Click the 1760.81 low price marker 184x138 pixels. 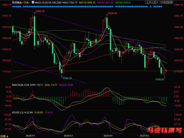coord(160,80)
